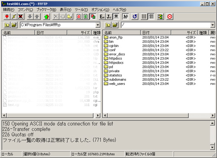Expand the local path dropdown
Image resolution: width=217 pixels, height=158 pixels.
tap(98, 25)
